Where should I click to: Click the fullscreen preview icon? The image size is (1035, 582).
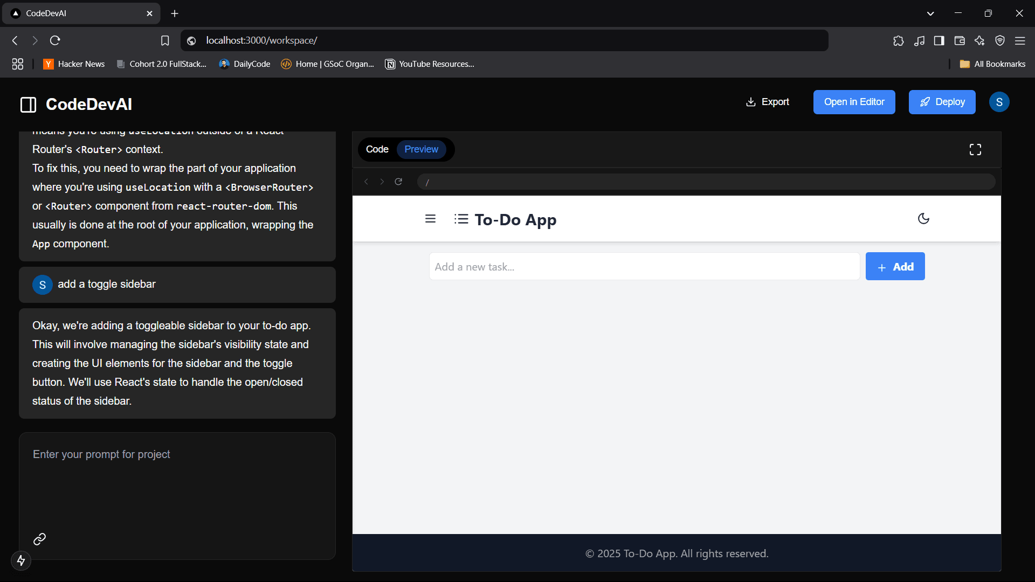pyautogui.click(x=975, y=149)
